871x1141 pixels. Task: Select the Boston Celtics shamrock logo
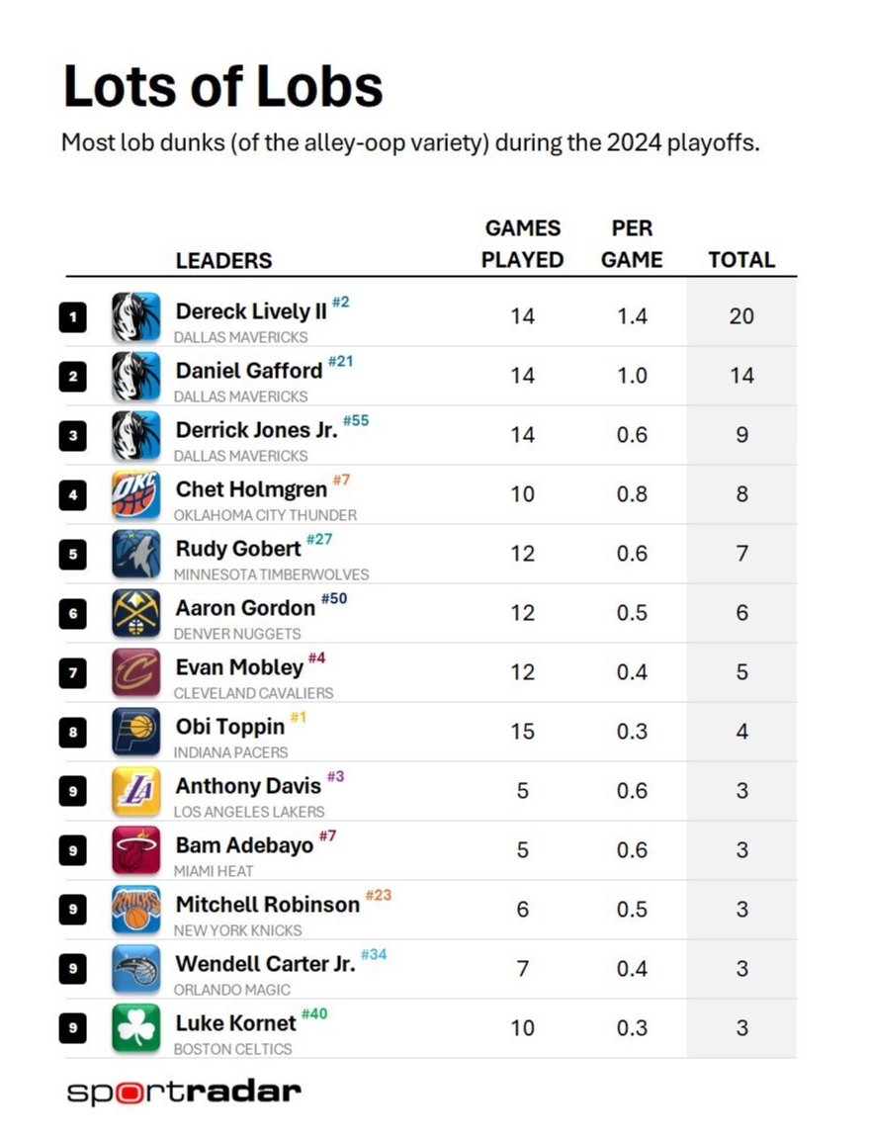point(135,1028)
